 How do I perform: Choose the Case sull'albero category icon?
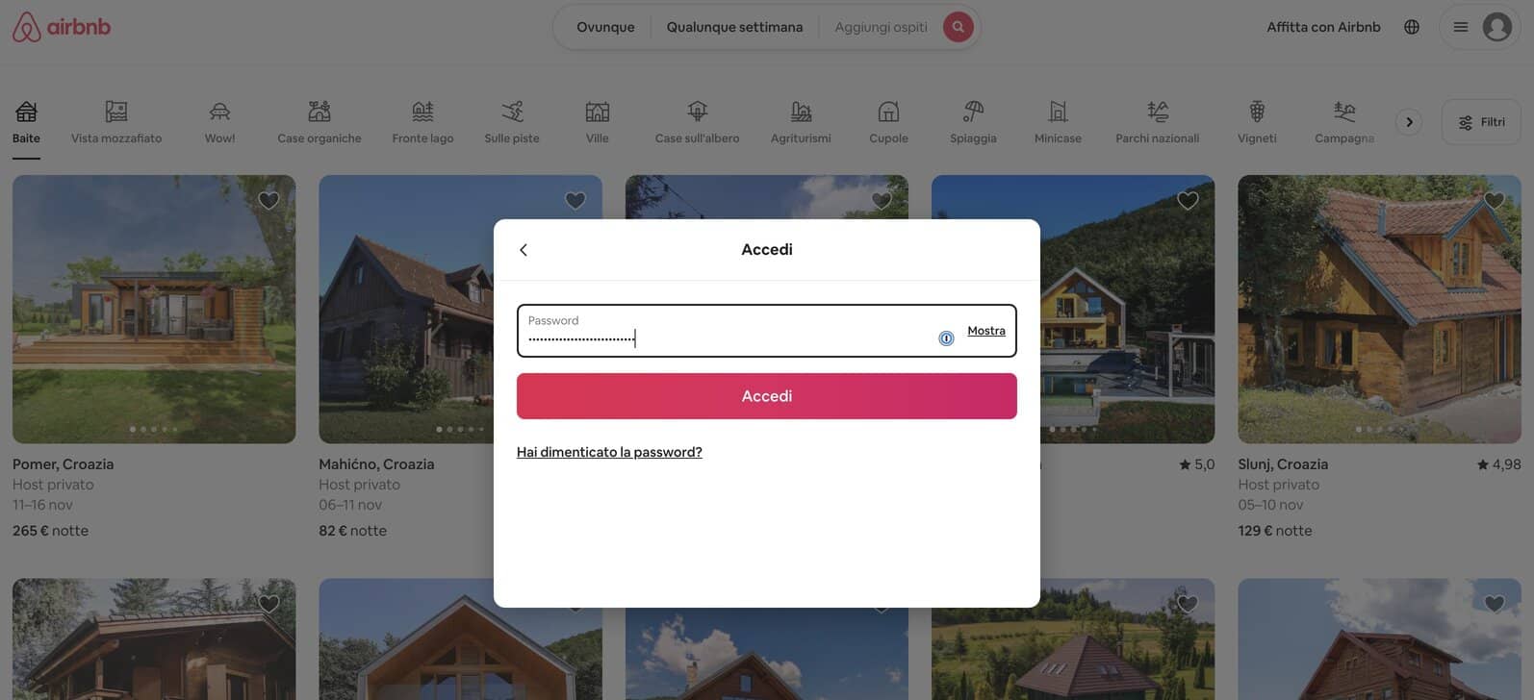pos(698,112)
